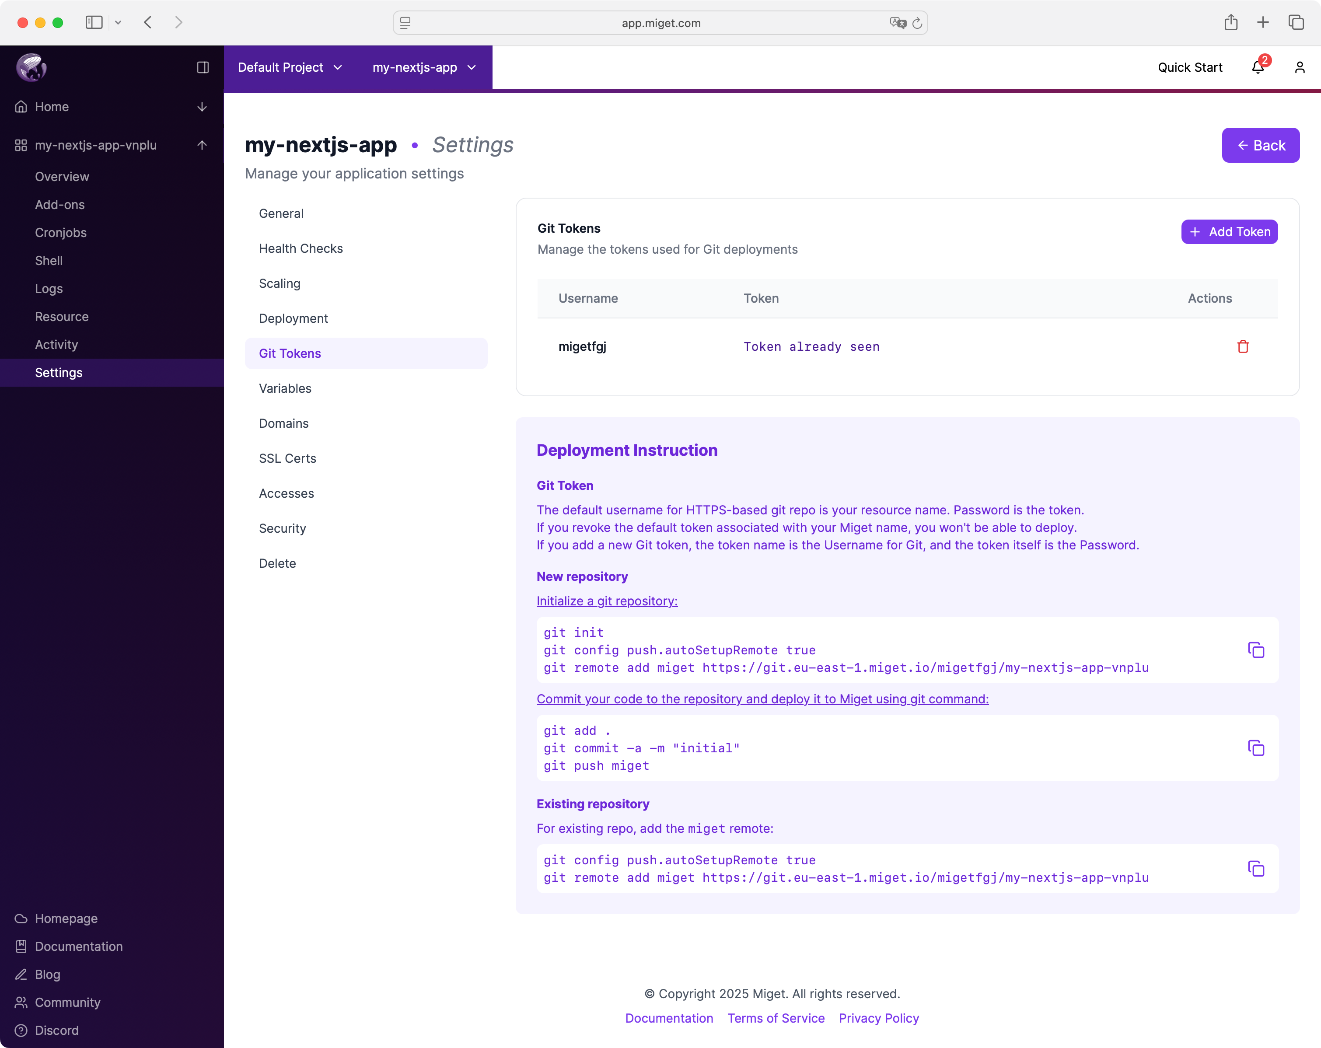This screenshot has height=1048, width=1321.
Task: Click the Home house icon in sidebar
Action: [21, 107]
